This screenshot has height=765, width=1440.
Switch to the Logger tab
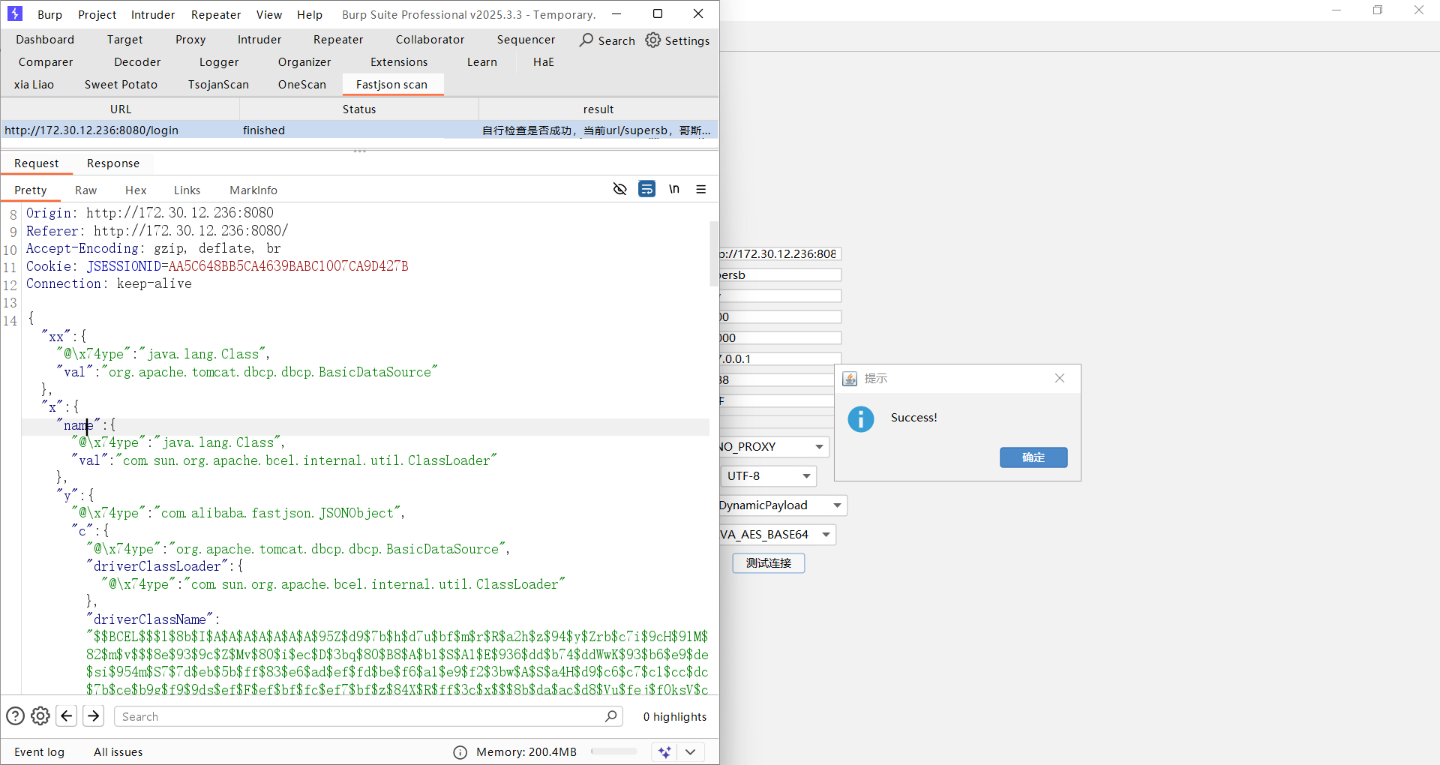[x=219, y=62]
